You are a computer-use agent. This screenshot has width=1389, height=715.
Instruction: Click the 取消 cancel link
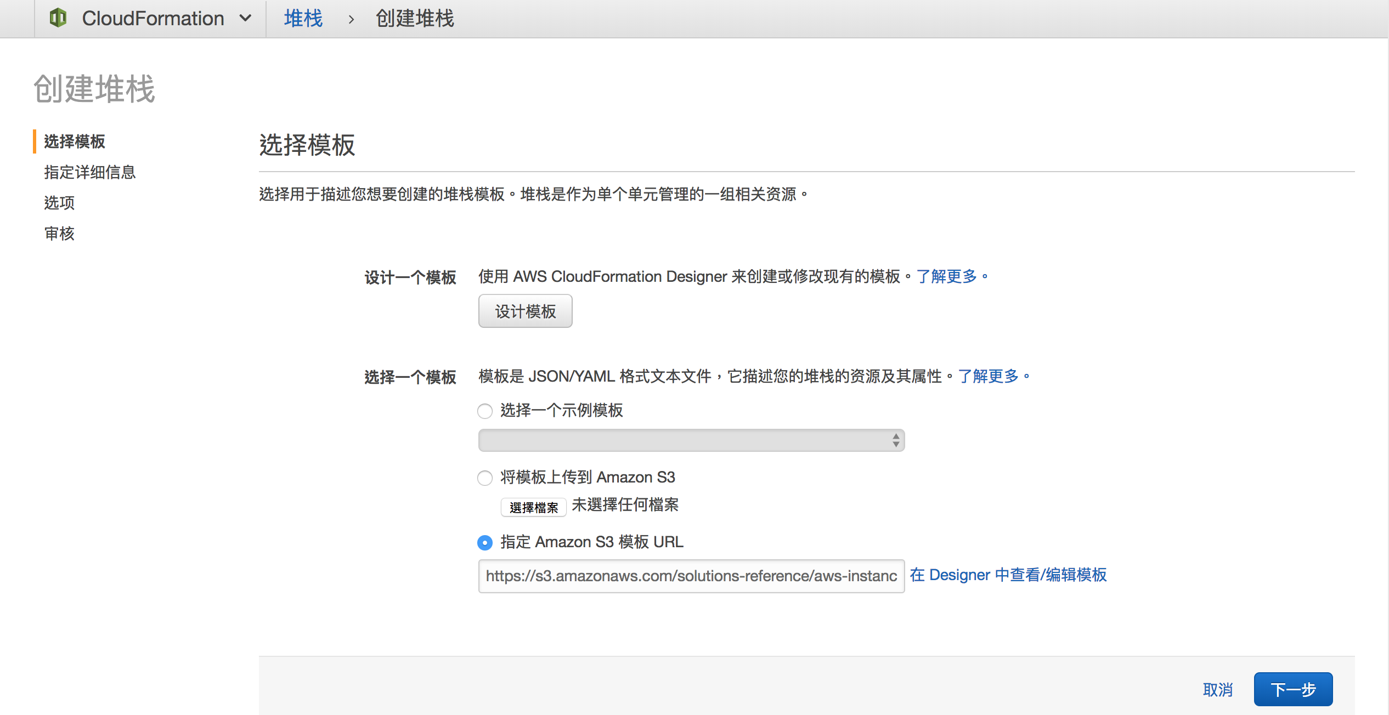pos(1218,689)
